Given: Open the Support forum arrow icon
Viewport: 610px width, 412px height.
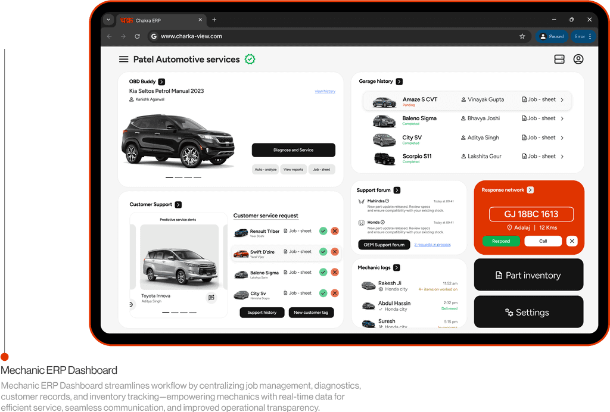Looking at the screenshot, I should [397, 190].
